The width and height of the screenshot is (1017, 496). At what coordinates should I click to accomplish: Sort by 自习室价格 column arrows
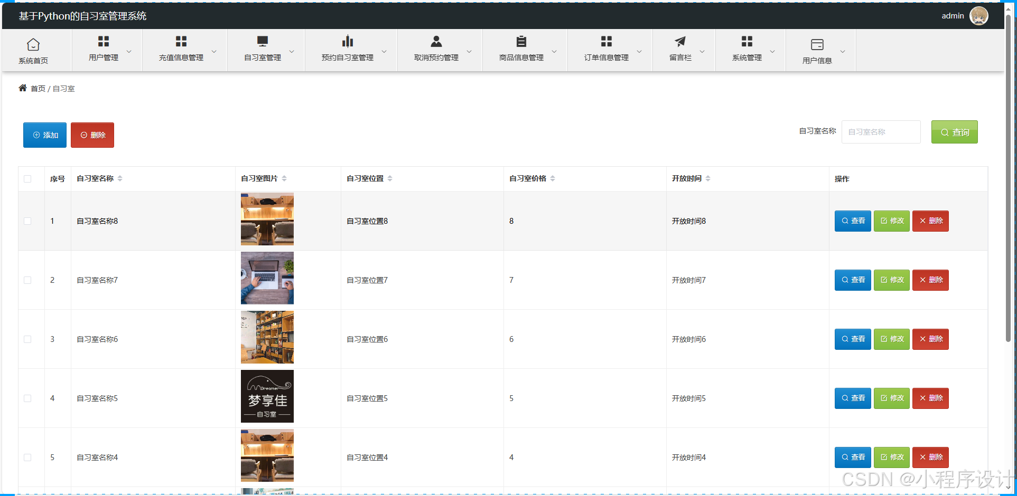(553, 178)
